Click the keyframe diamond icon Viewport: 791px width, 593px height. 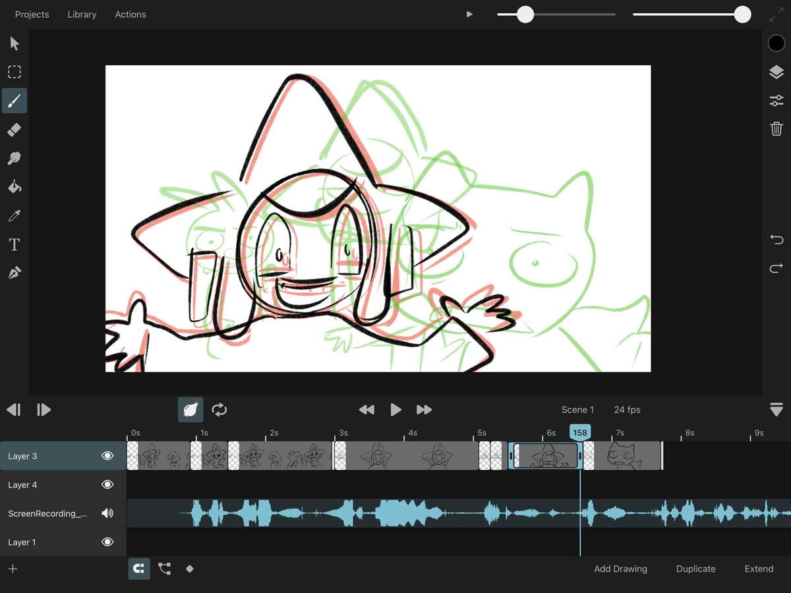coord(190,569)
